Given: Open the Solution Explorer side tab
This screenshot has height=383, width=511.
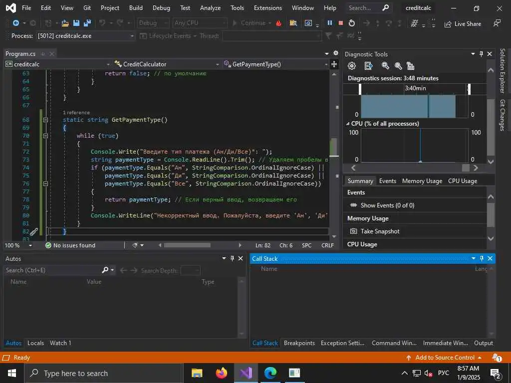Looking at the screenshot, I should coord(502,70).
